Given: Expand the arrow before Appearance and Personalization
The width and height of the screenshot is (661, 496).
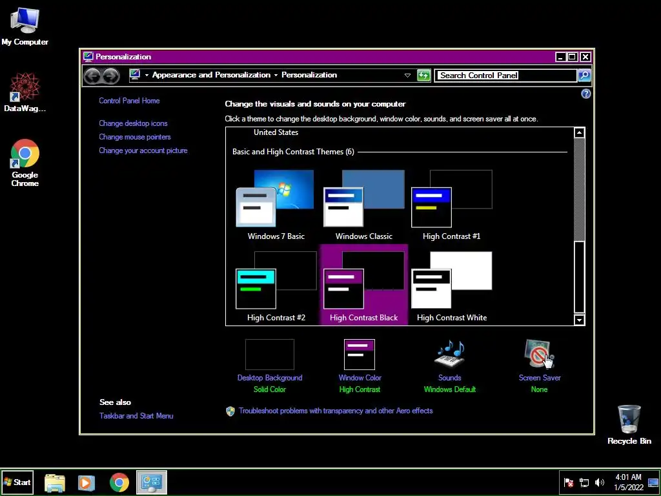Looking at the screenshot, I should 147,75.
